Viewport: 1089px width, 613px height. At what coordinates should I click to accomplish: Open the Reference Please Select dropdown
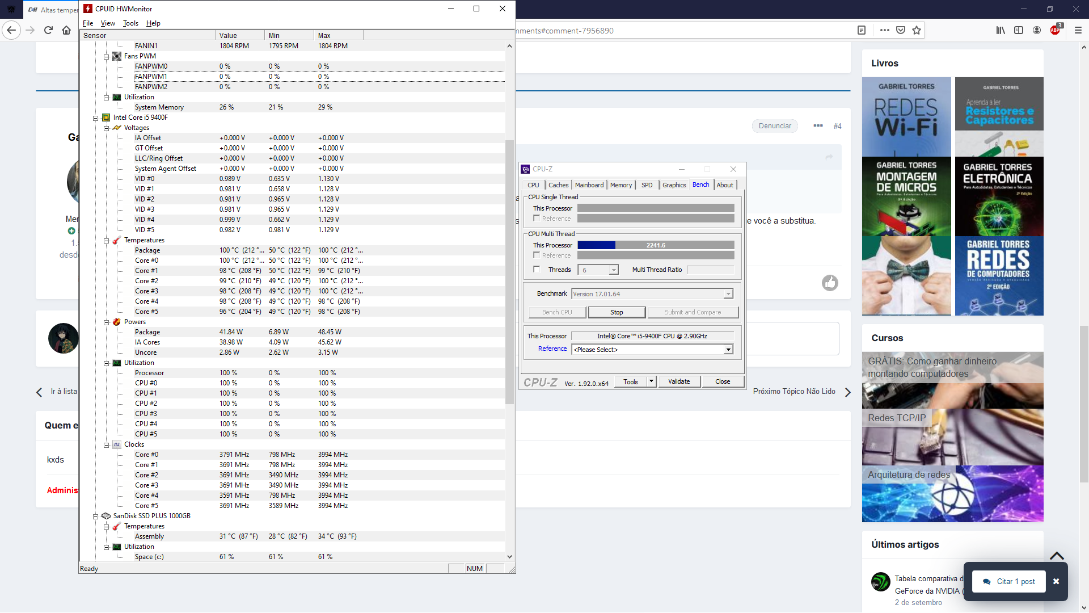(728, 350)
